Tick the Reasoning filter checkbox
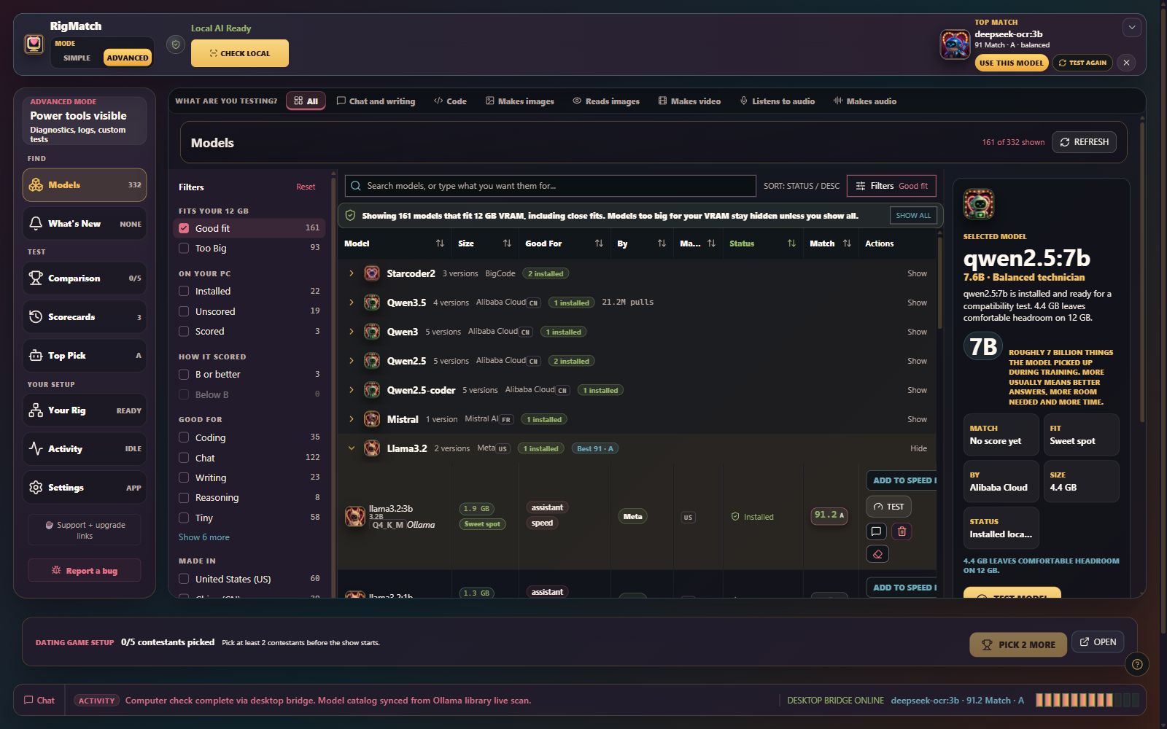Image resolution: width=1167 pixels, height=729 pixels. [x=184, y=497]
